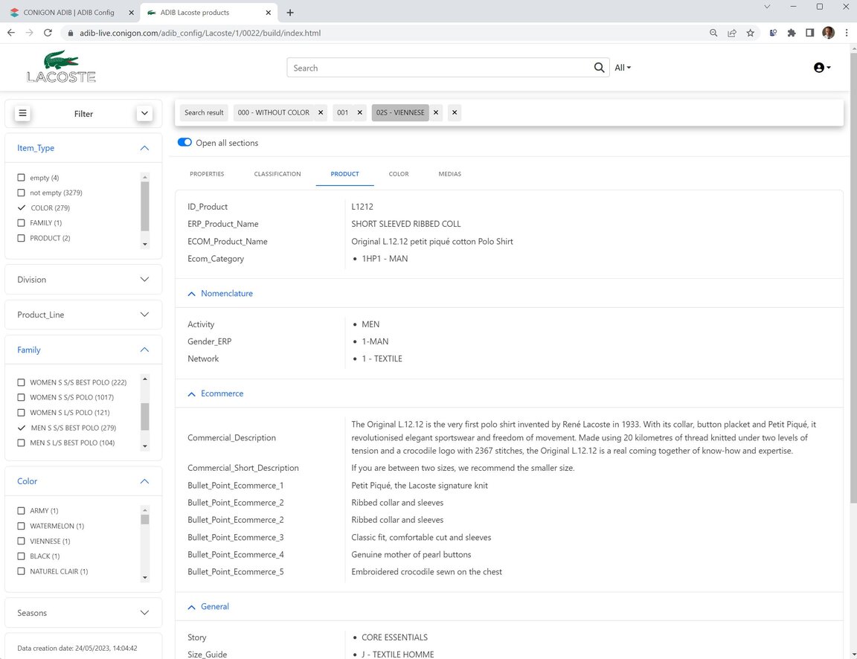This screenshot has height=659, width=857.
Task: Open the browser side panel icon
Action: click(810, 33)
